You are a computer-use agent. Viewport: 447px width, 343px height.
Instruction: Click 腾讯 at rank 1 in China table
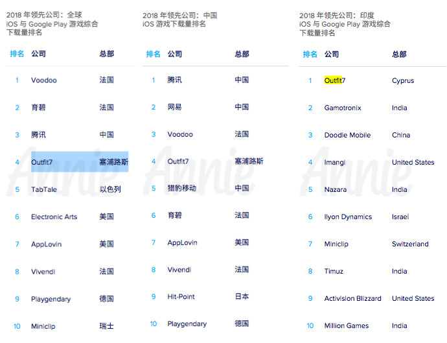tap(174, 80)
